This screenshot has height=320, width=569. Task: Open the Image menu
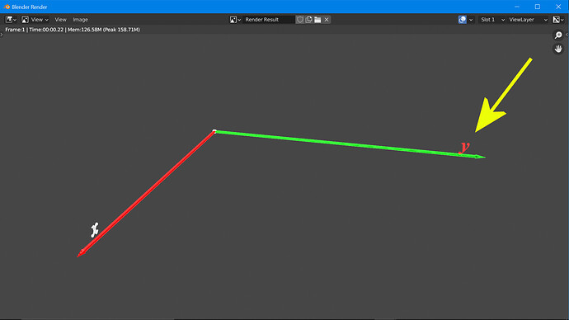click(80, 20)
